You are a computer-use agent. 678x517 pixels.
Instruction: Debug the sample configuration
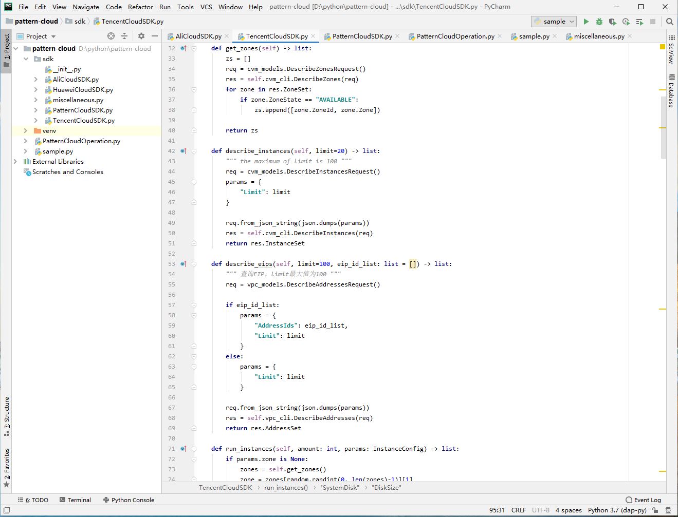[x=599, y=22]
